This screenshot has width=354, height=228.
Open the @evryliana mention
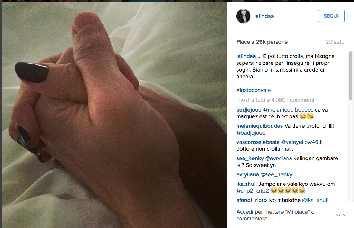click(x=279, y=158)
